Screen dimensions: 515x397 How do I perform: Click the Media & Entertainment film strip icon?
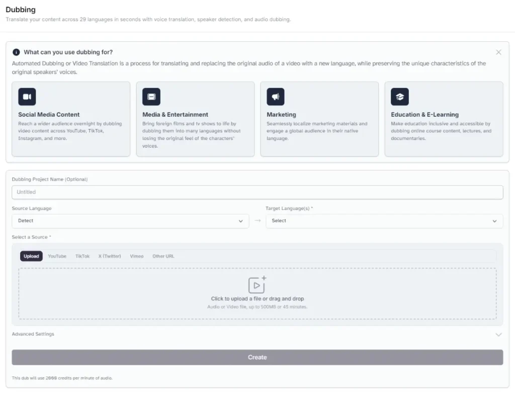pos(151,97)
